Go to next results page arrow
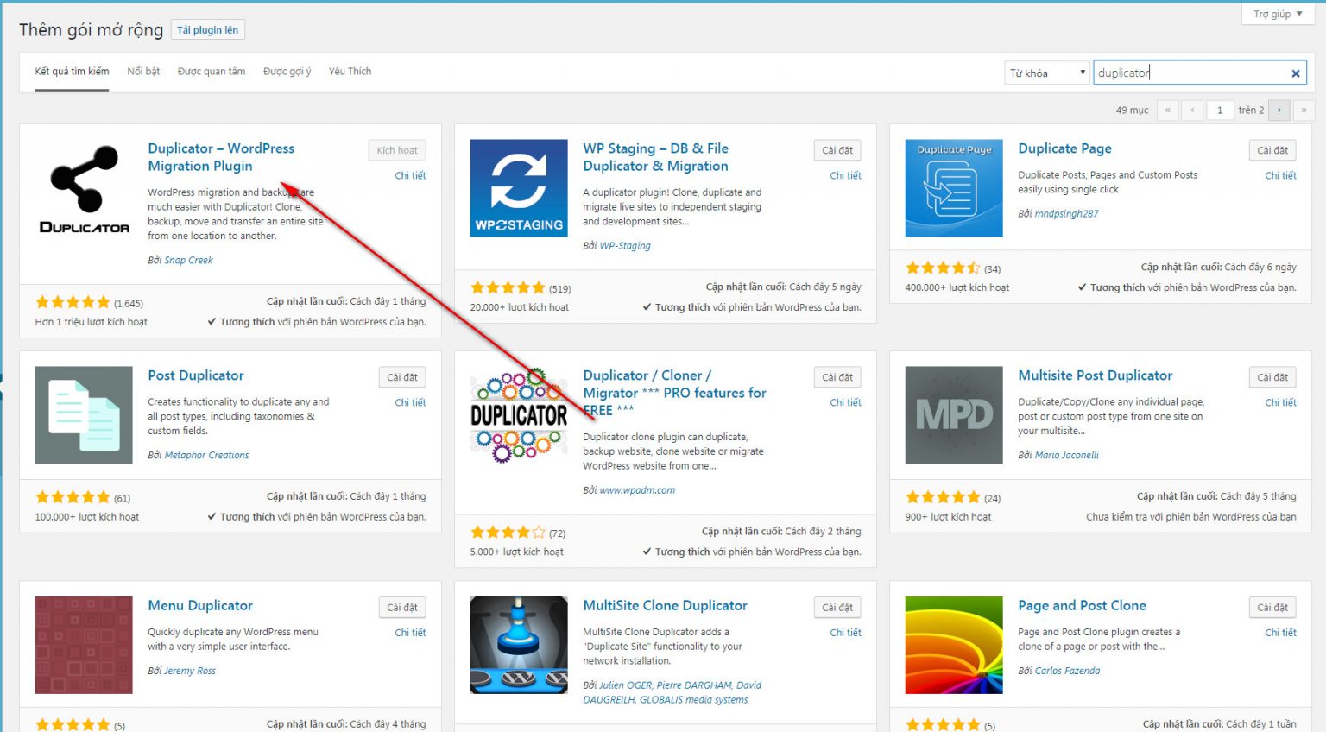 click(x=1279, y=110)
